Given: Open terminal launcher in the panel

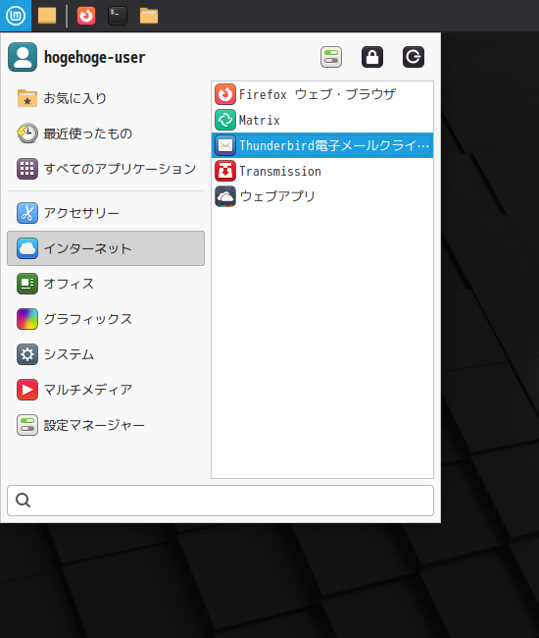Looking at the screenshot, I should [118, 16].
